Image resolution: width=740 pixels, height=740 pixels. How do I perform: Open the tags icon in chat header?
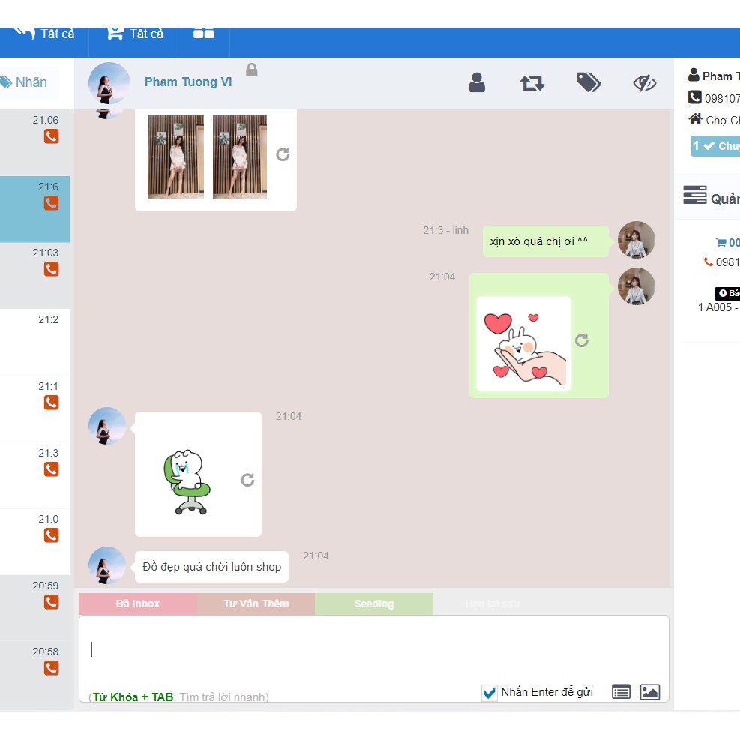point(589,82)
